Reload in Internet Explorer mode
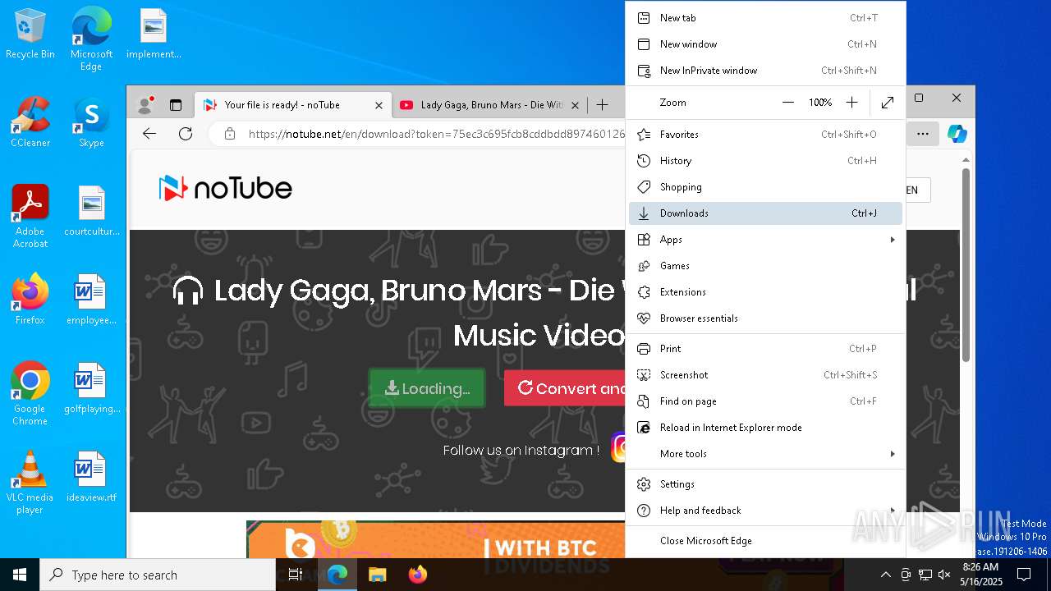The image size is (1051, 591). 765,428
